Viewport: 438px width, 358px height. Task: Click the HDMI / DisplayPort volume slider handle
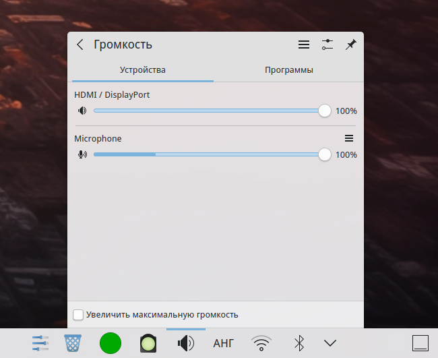(325, 111)
